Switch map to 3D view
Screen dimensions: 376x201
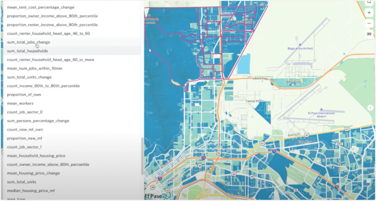[369, 34]
